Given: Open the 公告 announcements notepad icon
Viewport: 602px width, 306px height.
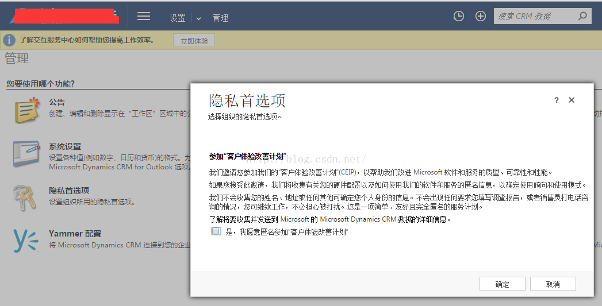Looking at the screenshot, I should pyautogui.click(x=27, y=110).
